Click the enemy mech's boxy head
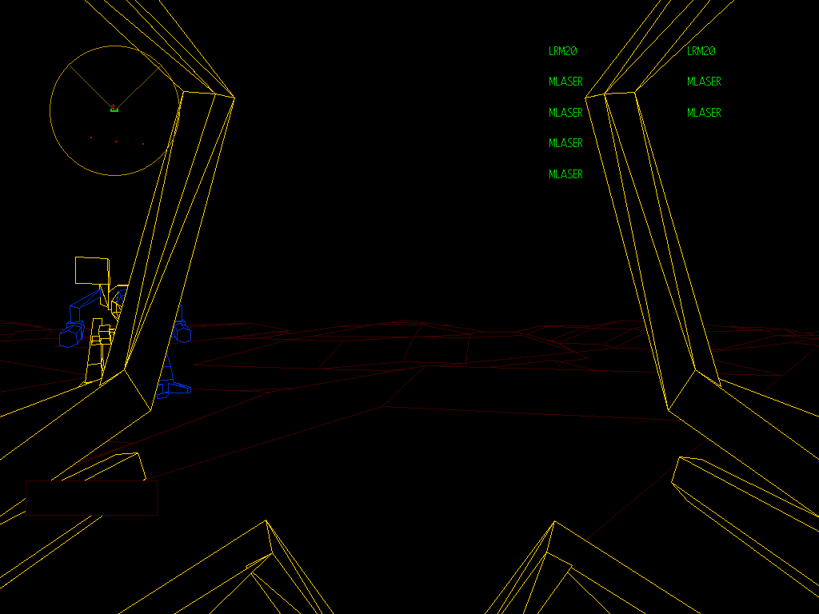The image size is (819, 614). point(92,269)
